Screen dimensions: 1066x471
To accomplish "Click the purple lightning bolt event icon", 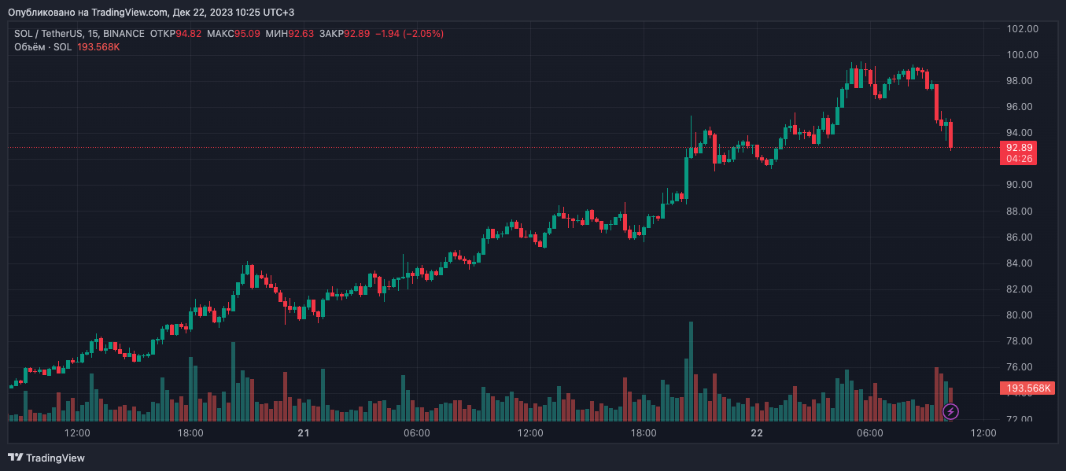I will coord(950,410).
